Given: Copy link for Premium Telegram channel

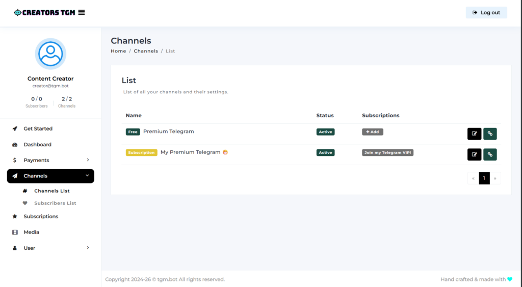Looking at the screenshot, I should click(x=490, y=134).
